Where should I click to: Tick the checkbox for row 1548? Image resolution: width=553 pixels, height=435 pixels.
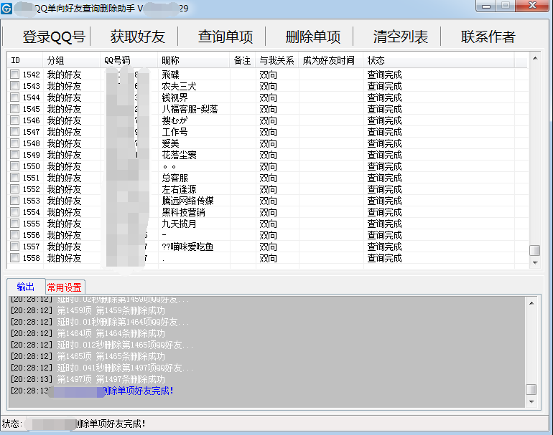[15, 143]
